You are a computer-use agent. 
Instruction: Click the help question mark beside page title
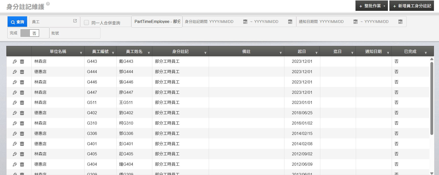(48, 4)
